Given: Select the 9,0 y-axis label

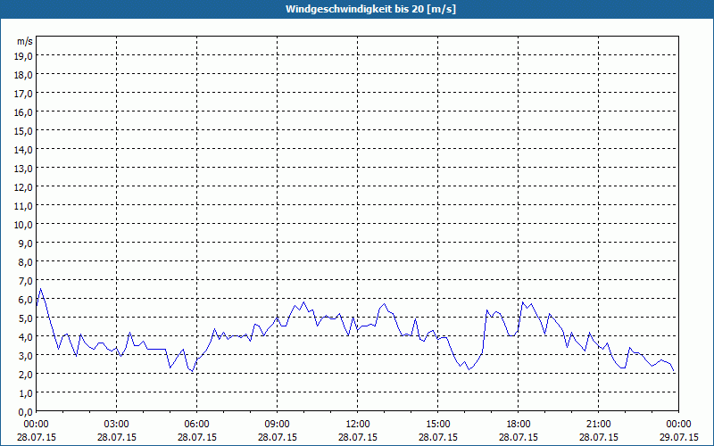Looking at the screenshot, I should pos(26,243).
